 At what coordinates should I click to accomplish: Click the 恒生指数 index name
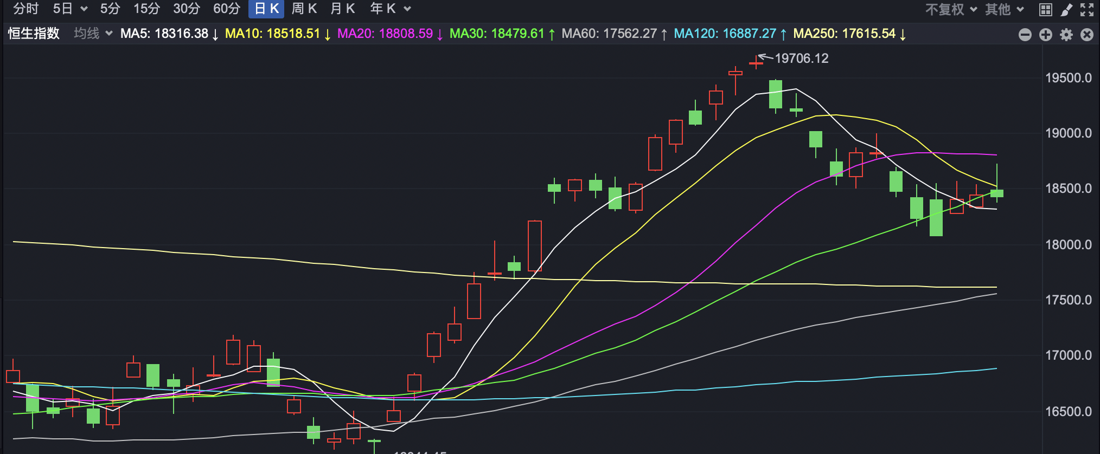pos(34,34)
